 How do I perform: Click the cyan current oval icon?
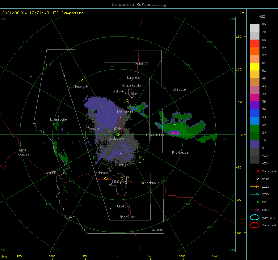point(255,217)
